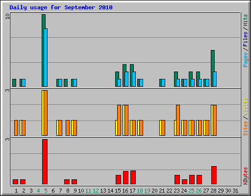This screenshot has width=251, height=196.
Task: Click the yellow Visits bar for day 16
Action: coord(124,120)
